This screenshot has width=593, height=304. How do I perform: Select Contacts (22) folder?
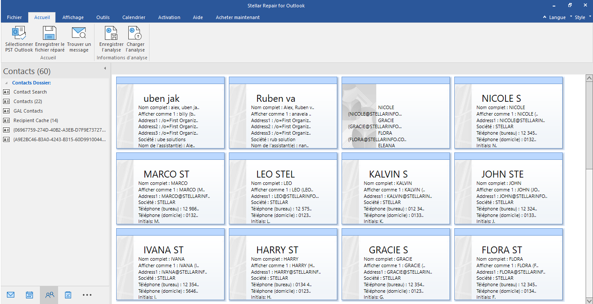click(x=28, y=101)
